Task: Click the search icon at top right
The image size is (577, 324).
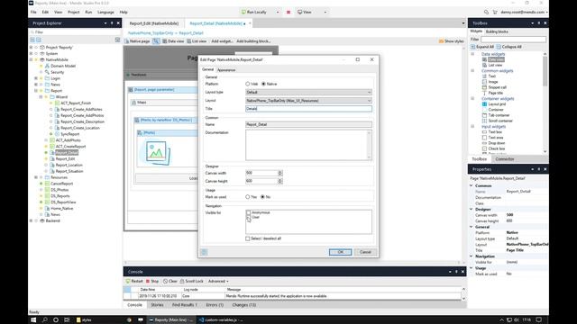Action: [x=486, y=12]
